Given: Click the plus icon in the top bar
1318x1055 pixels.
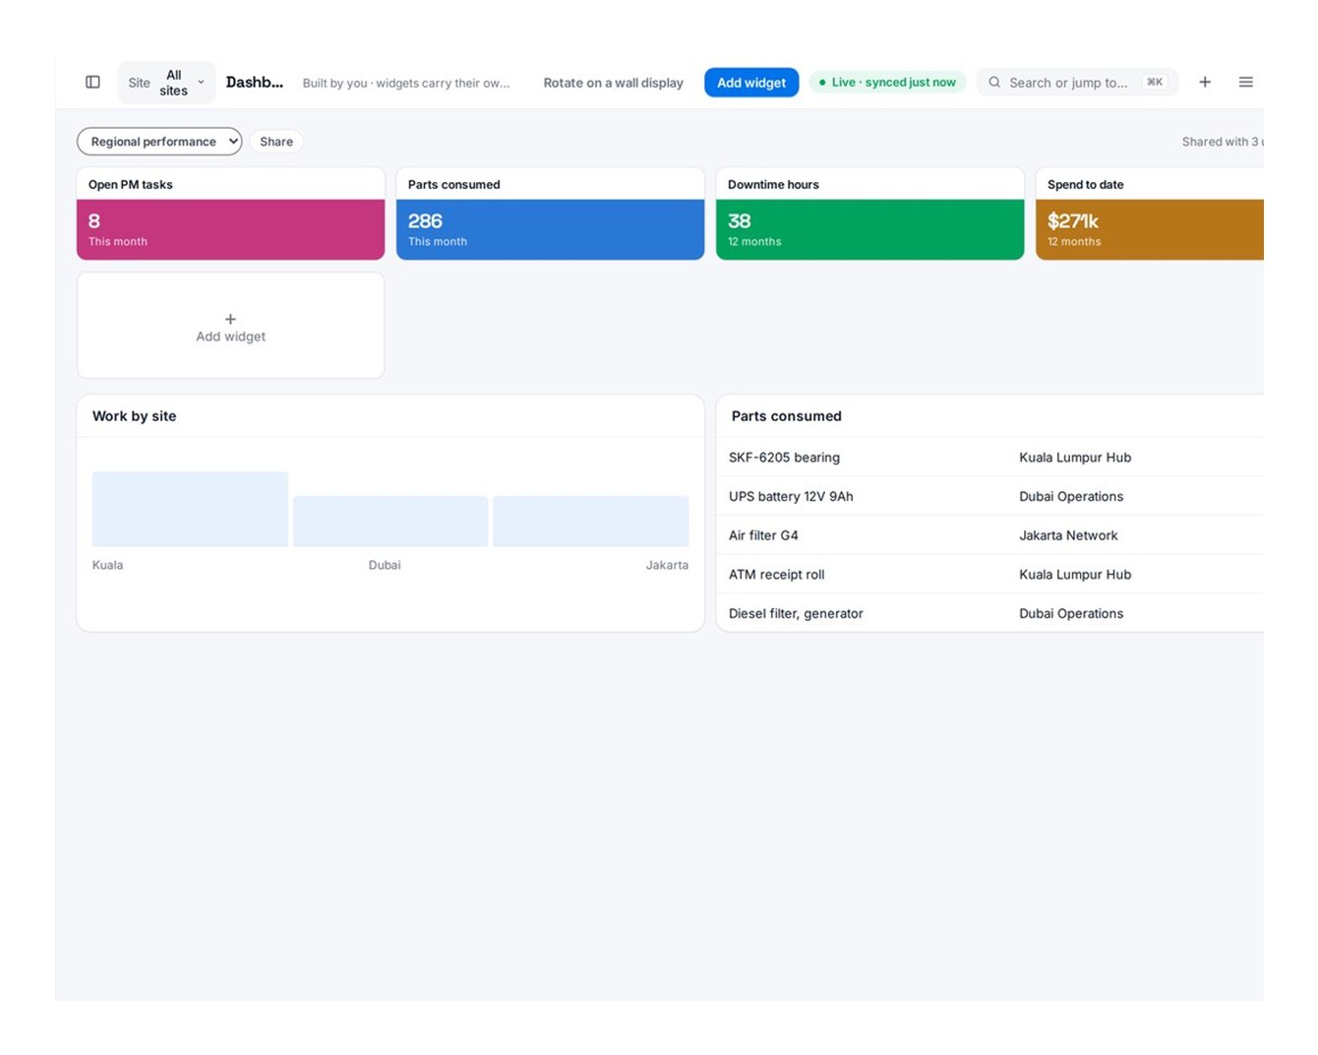Looking at the screenshot, I should point(1205,83).
